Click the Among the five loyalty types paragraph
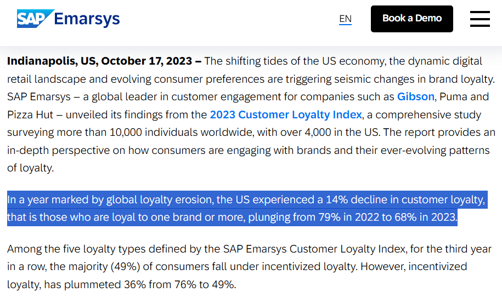This screenshot has height=298, width=502. tap(249, 267)
